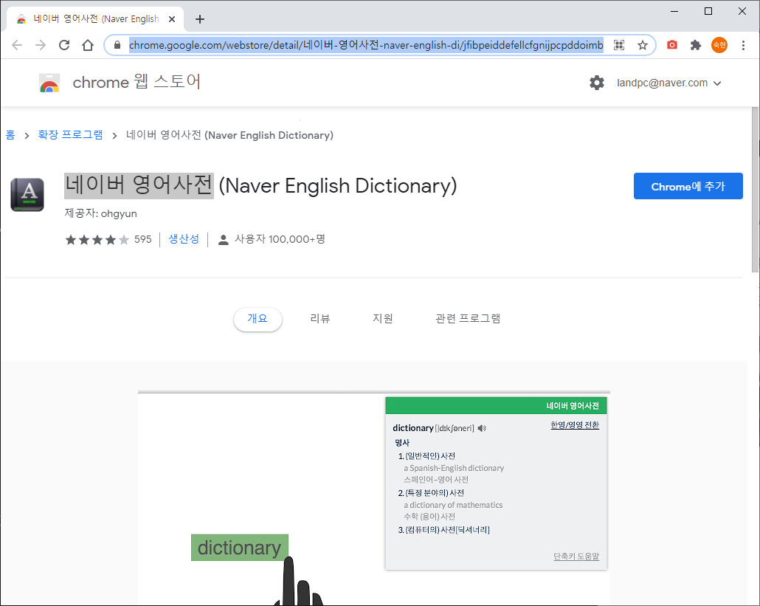The width and height of the screenshot is (760, 606).
Task: Click the Chrome web store logo
Action: tap(49, 83)
